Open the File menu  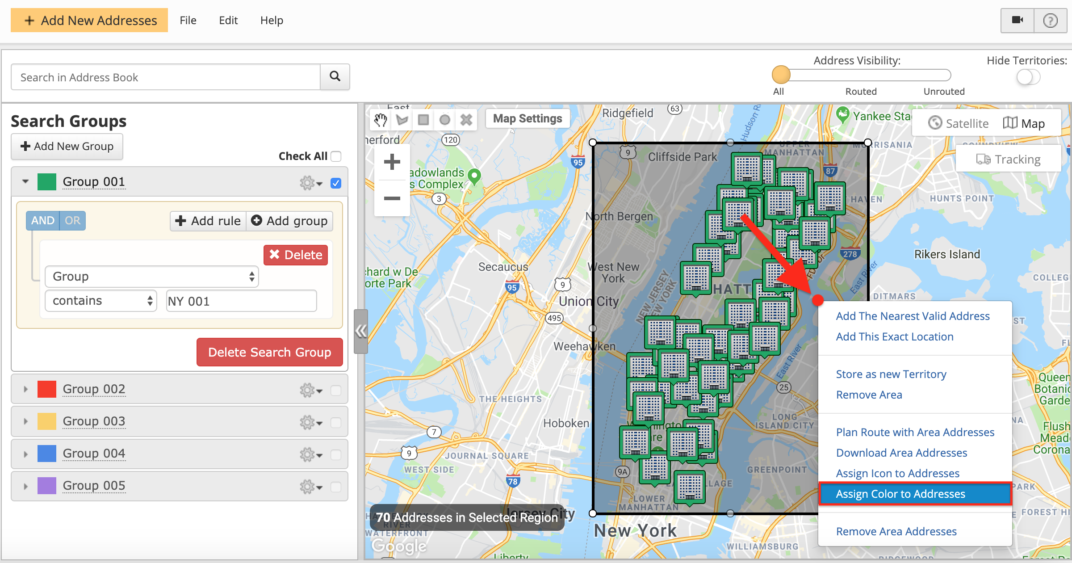tap(188, 21)
